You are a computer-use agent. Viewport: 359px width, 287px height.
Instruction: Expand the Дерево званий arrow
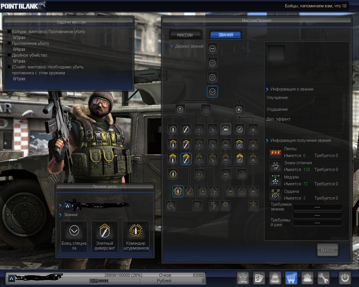pyautogui.click(x=172, y=47)
